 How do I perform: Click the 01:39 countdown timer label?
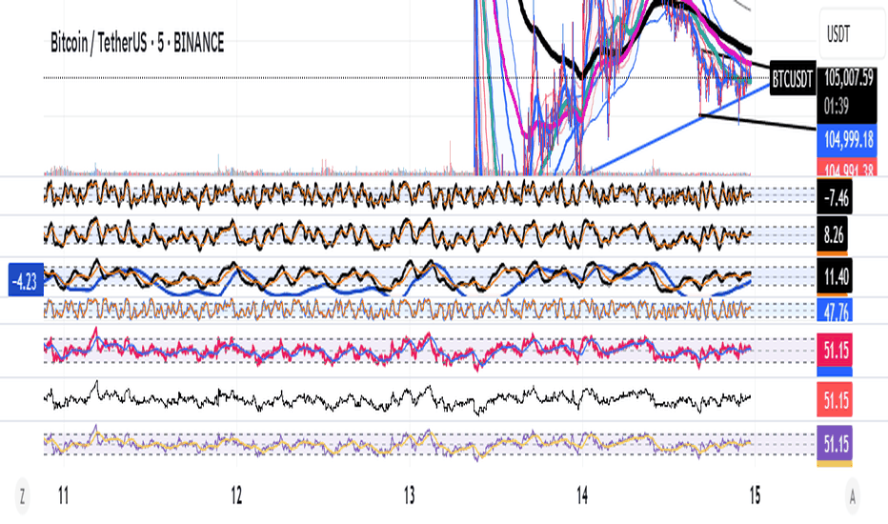click(x=836, y=107)
